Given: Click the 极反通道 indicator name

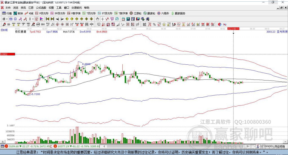Looking at the screenshot, I should [x=21, y=32].
